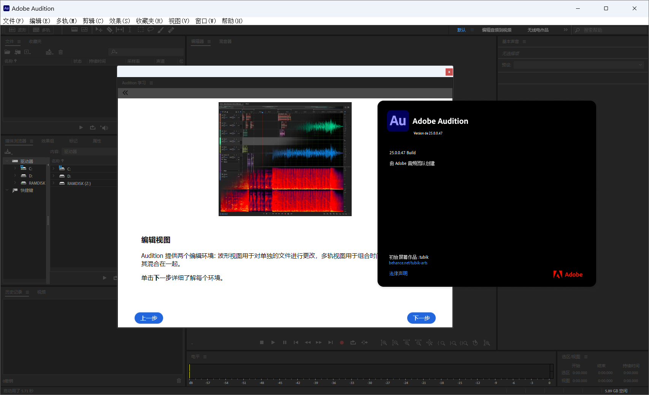Toggle the spectral pitch display icon

(x=84, y=30)
